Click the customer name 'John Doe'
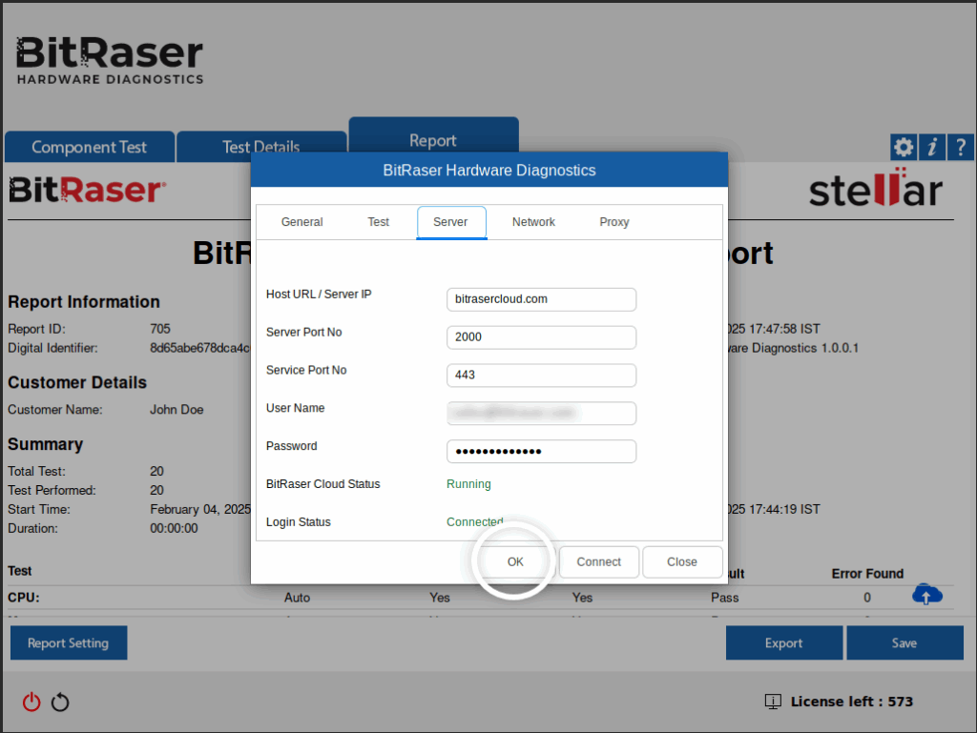Image resolution: width=977 pixels, height=733 pixels. (177, 410)
